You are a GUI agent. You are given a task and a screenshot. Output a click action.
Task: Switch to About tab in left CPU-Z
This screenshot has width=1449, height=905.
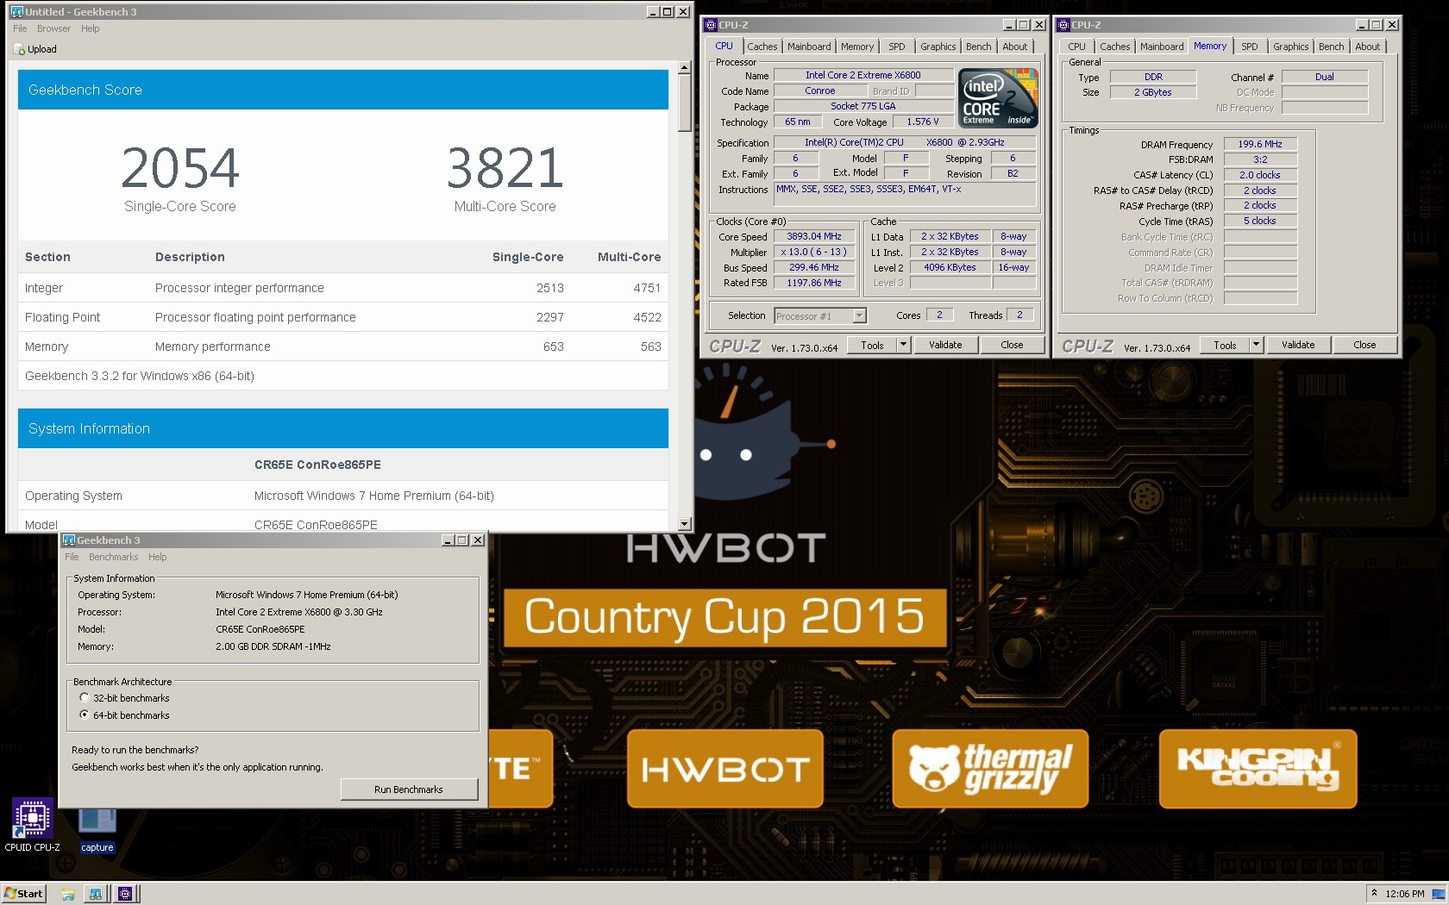click(1014, 47)
